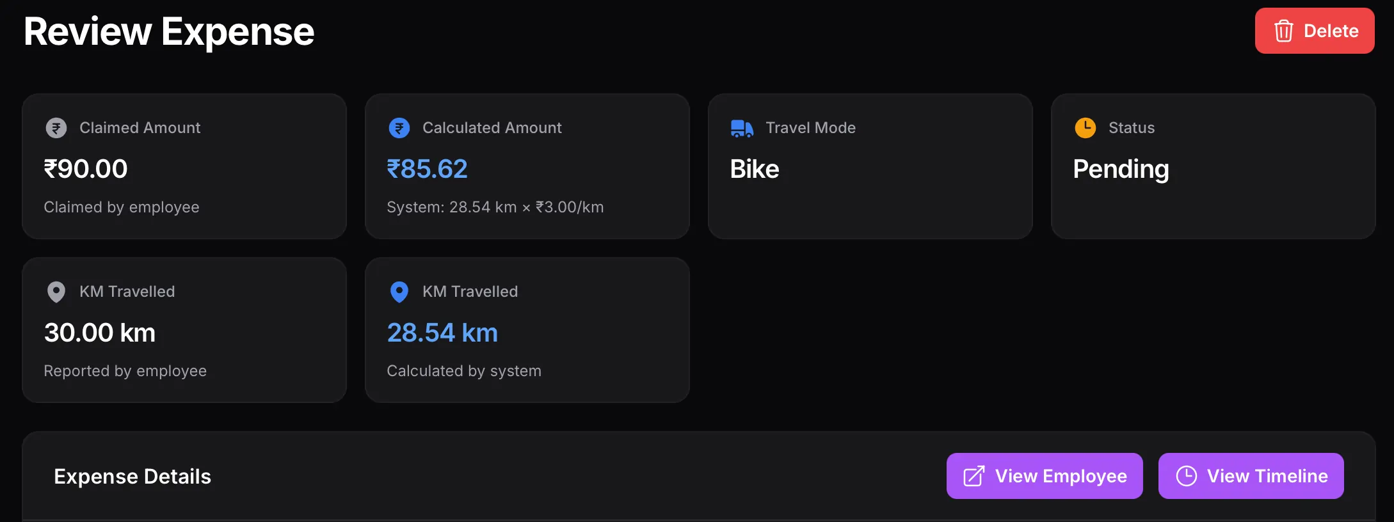Open View Timeline
Screen dimensions: 1394x522
[1251, 476]
